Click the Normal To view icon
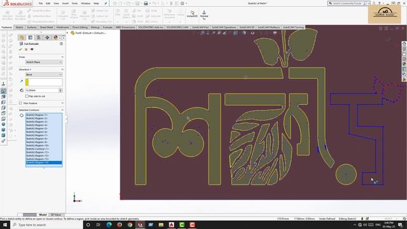Image resolution: width=407 pixels, height=229 pixels. pos(204,15)
